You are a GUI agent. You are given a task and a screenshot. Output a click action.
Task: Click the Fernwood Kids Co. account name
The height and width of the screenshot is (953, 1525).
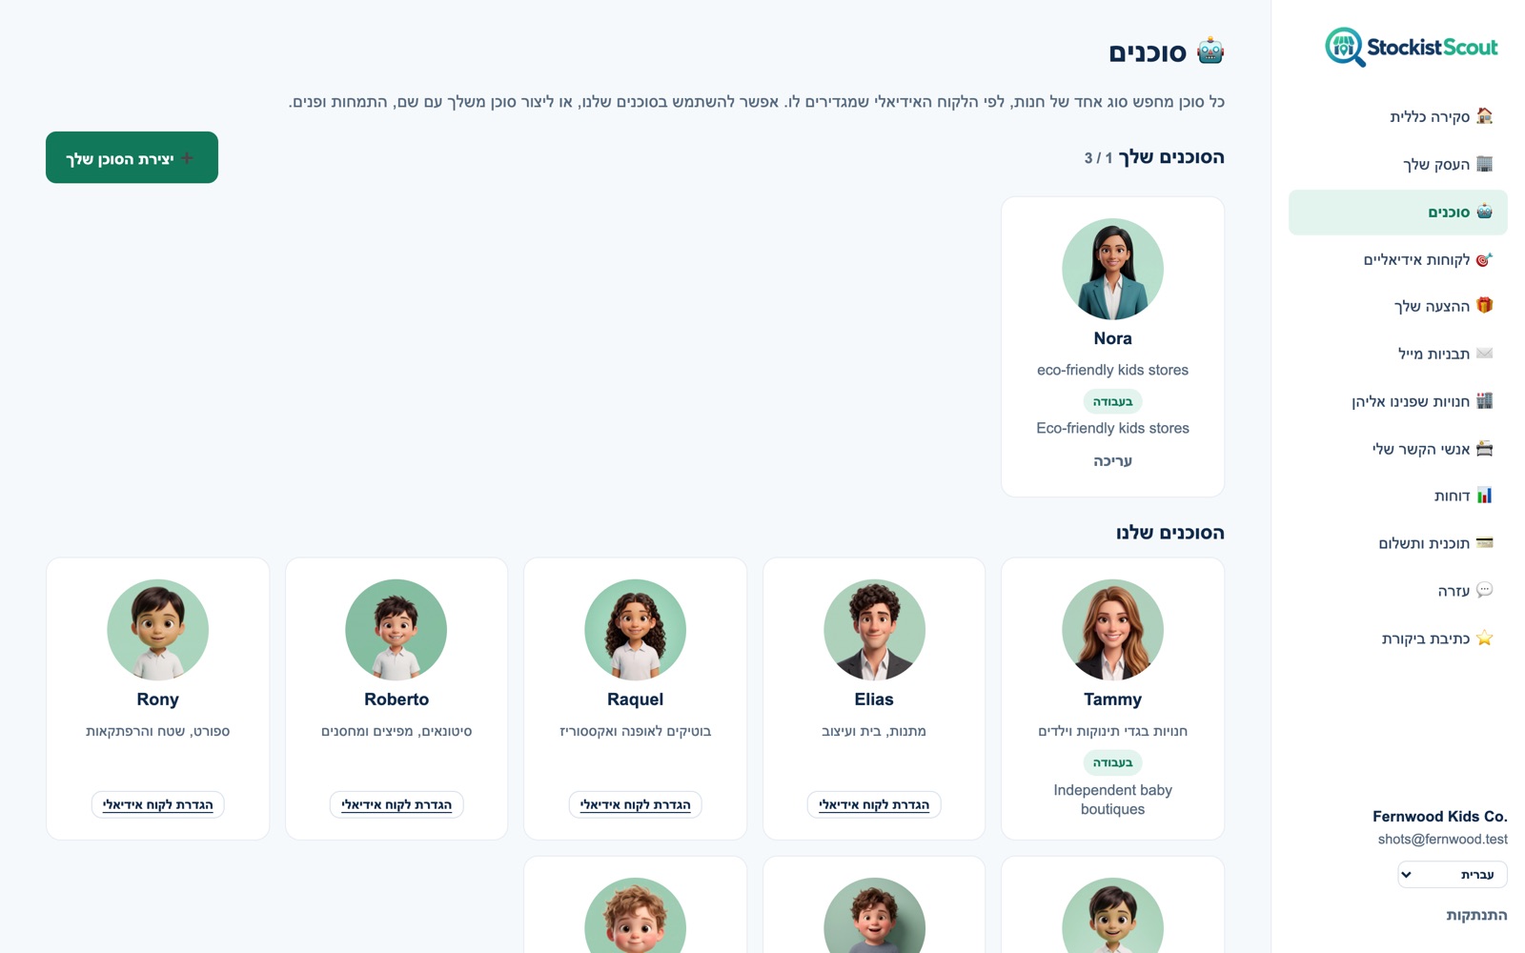1440,817
